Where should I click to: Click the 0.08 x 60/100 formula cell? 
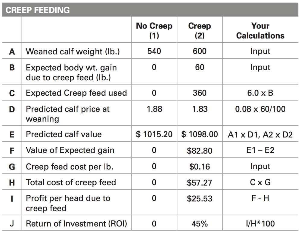tap(260, 109)
